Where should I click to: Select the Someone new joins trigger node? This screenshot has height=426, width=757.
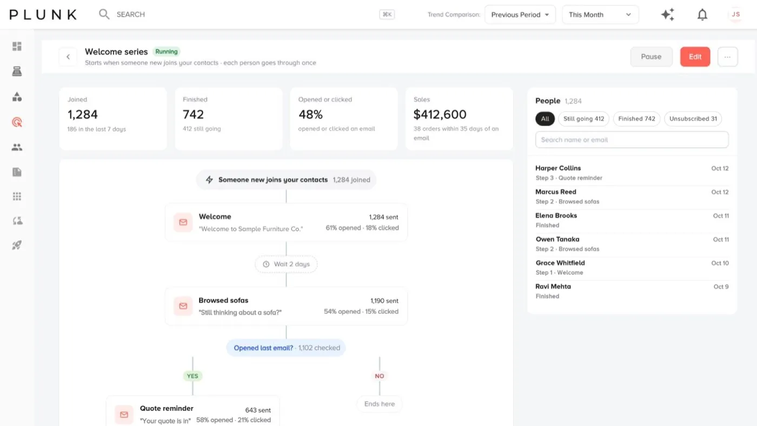(x=286, y=180)
